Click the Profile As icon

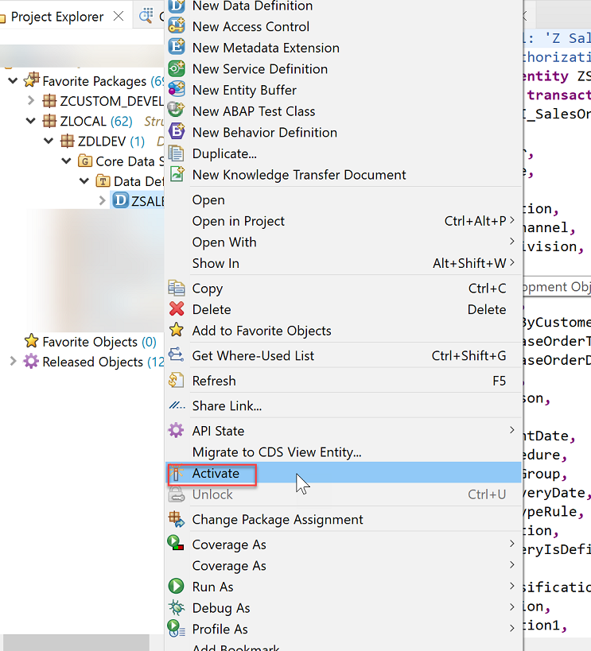tap(176, 628)
